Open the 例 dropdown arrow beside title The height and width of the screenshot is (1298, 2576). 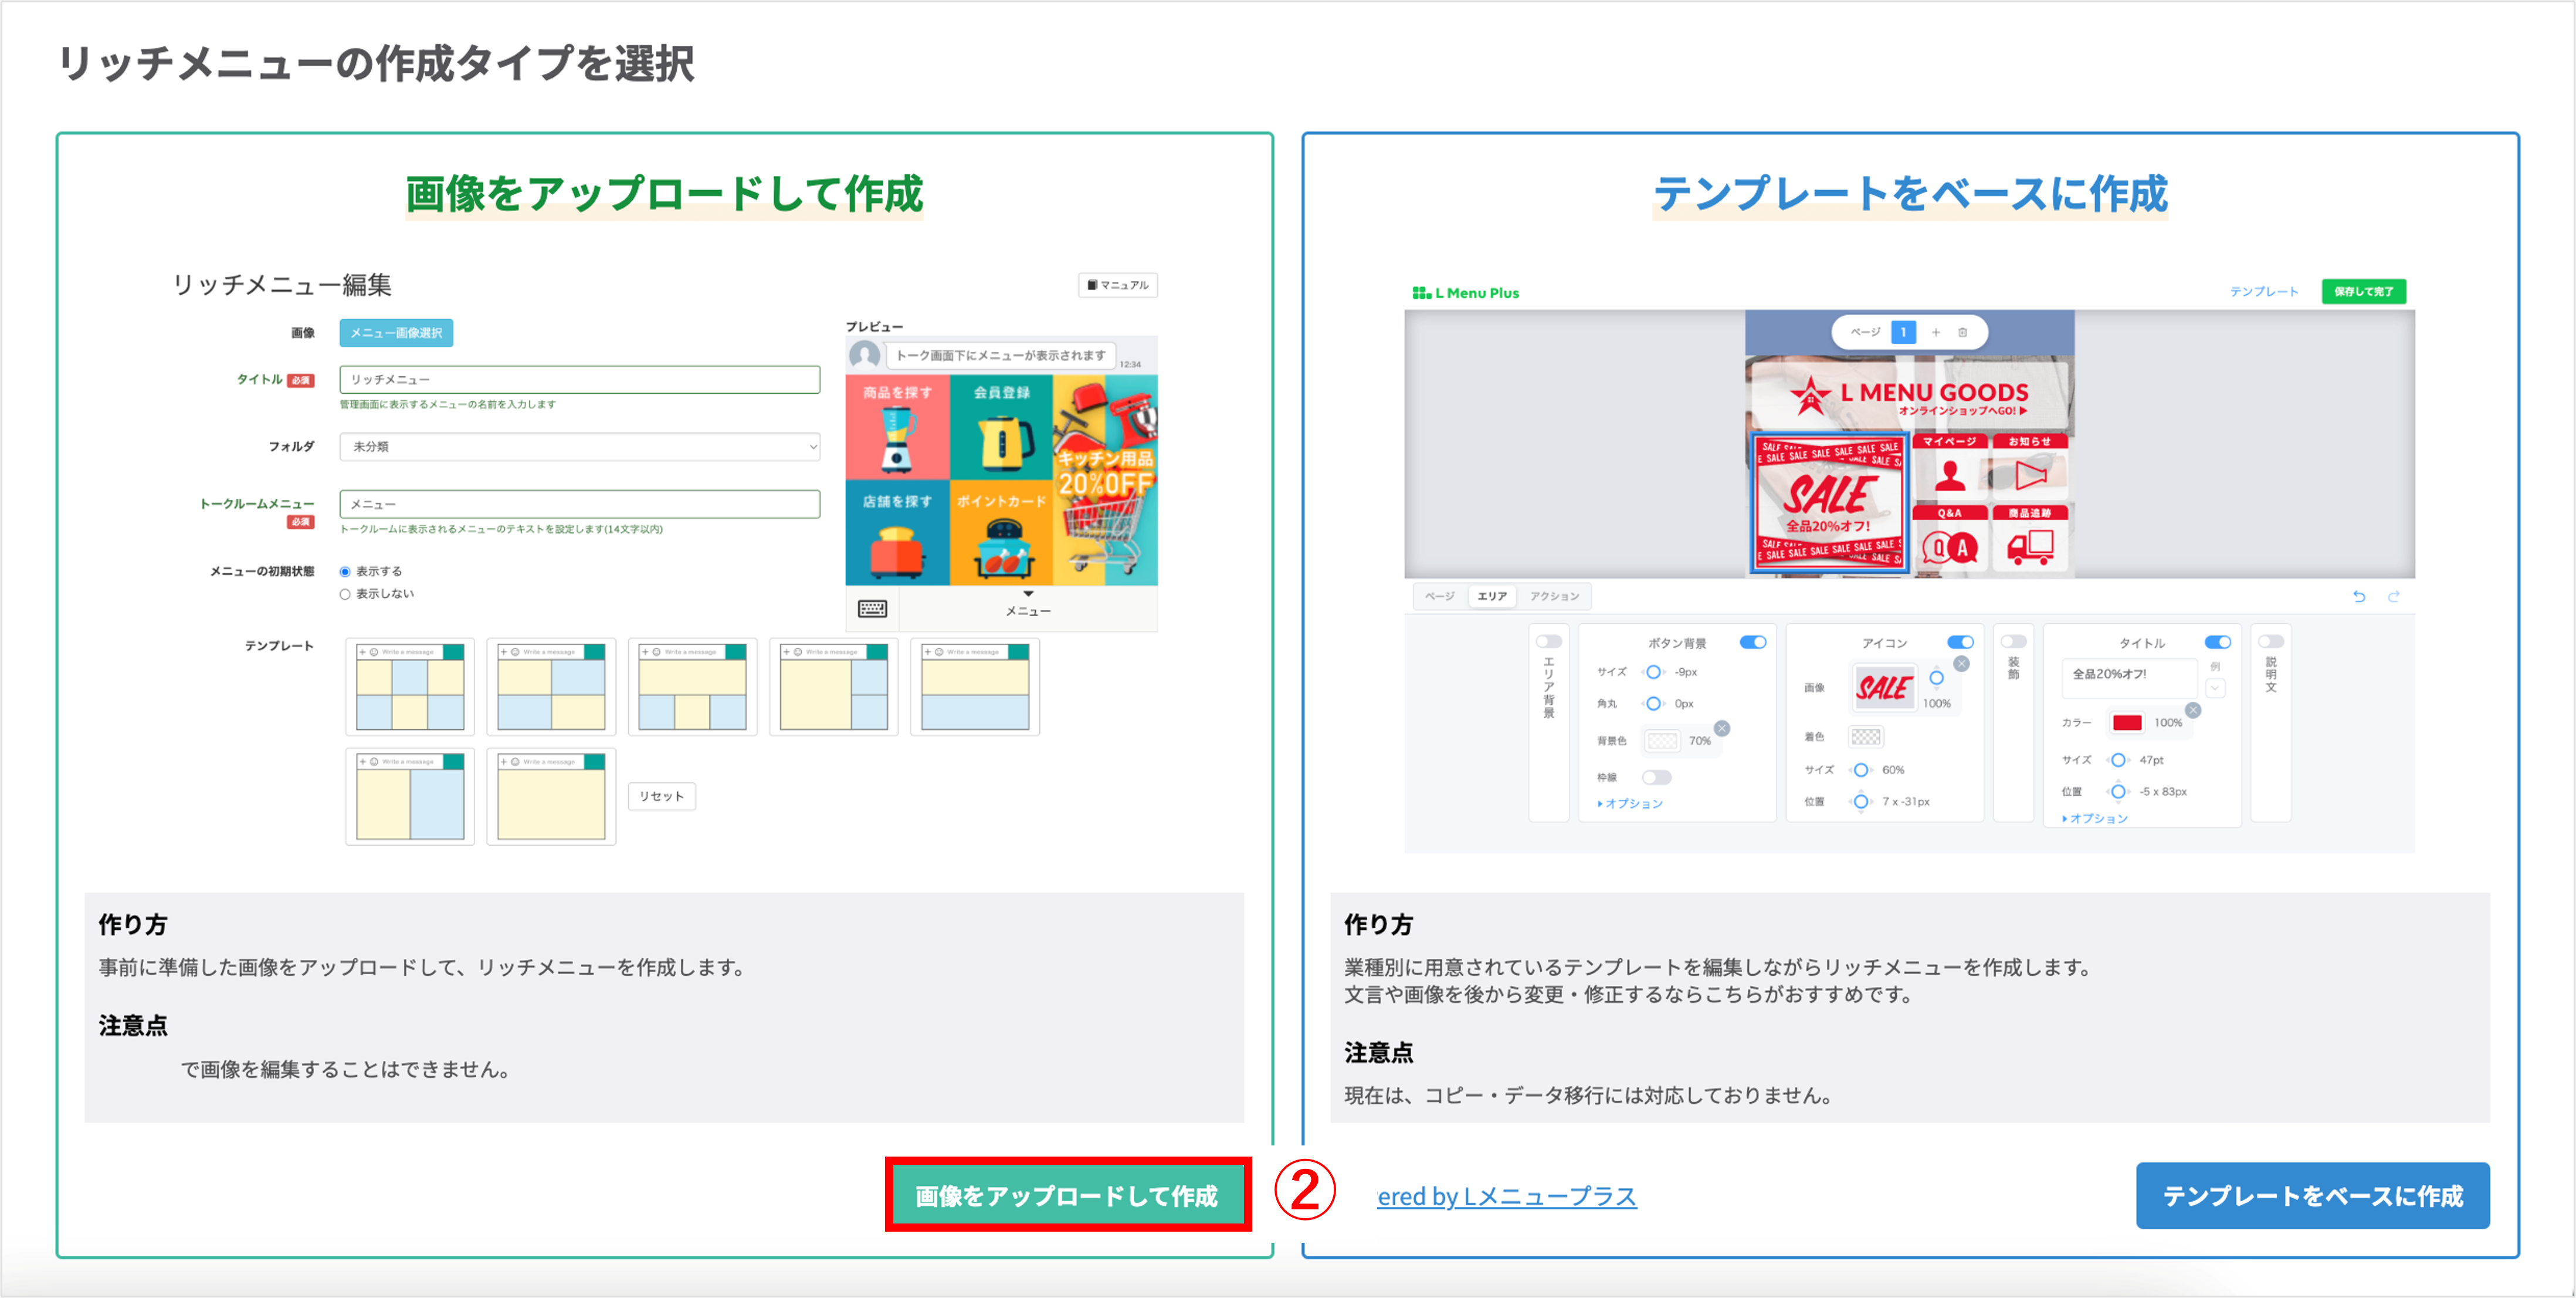coord(2215,688)
